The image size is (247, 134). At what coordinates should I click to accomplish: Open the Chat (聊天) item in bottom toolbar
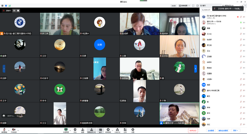100,130
